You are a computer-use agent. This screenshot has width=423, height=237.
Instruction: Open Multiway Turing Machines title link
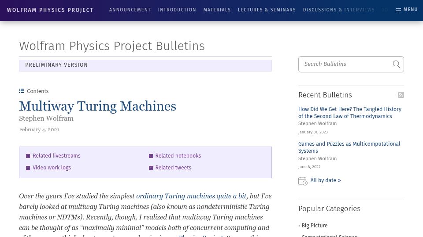[x=98, y=106]
